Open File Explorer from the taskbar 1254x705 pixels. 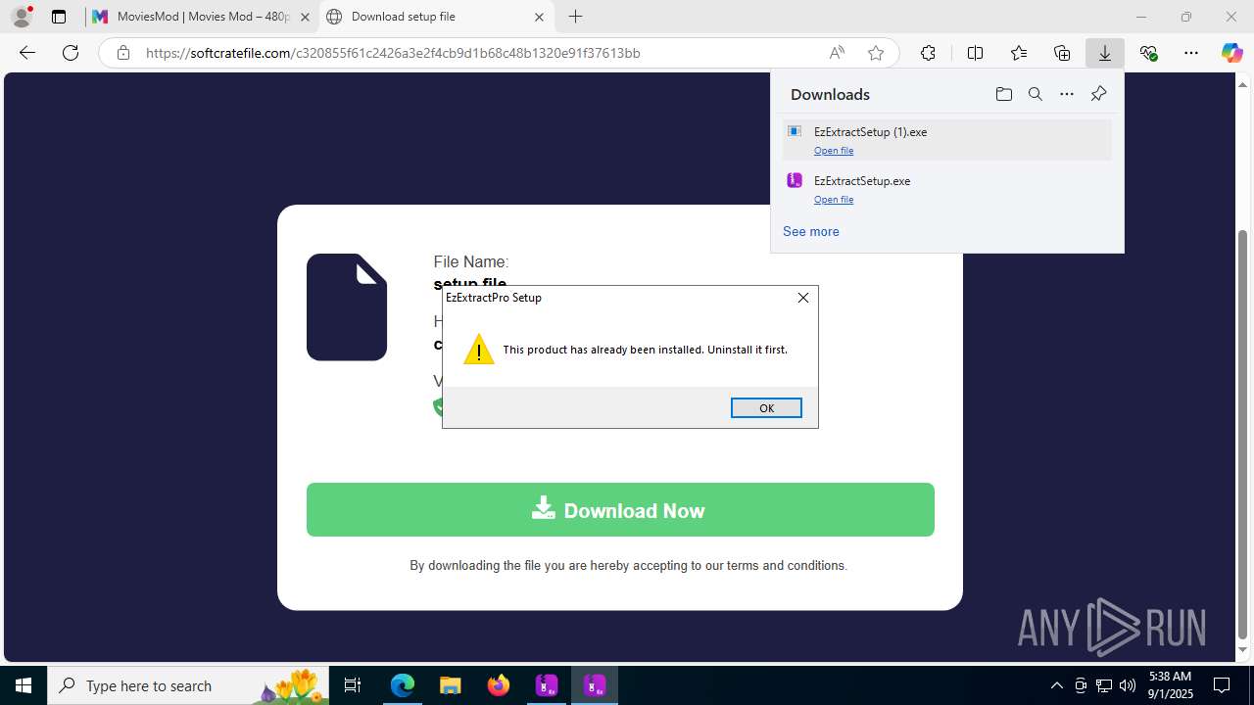coord(451,685)
